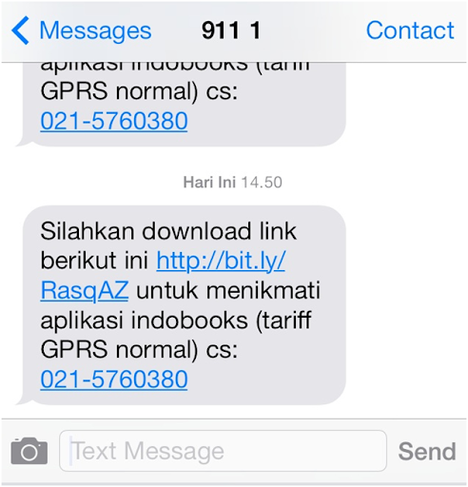Open camera icon to attach photo
Screen dimensions: 468x487
29,451
